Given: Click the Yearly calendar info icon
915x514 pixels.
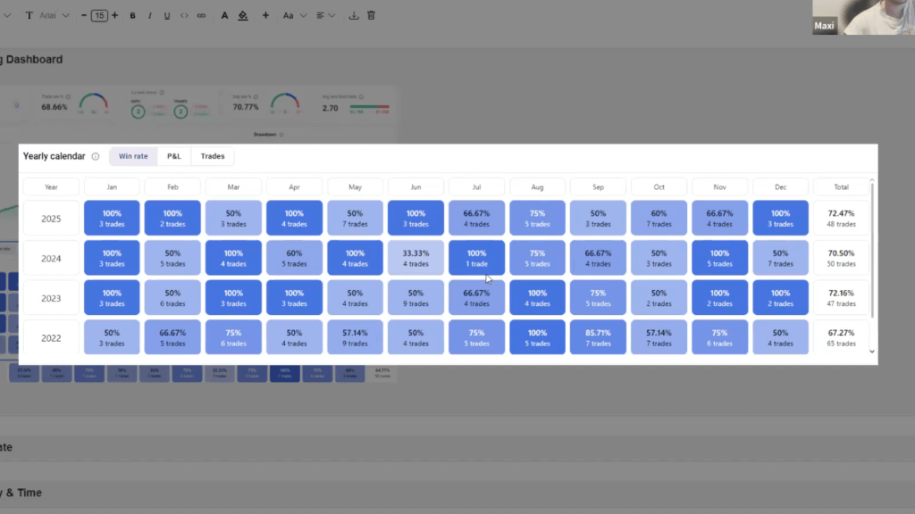Looking at the screenshot, I should point(96,156).
